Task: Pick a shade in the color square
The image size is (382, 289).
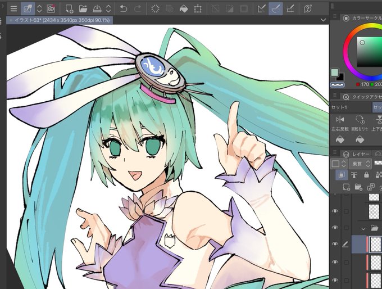Action: 370,52
